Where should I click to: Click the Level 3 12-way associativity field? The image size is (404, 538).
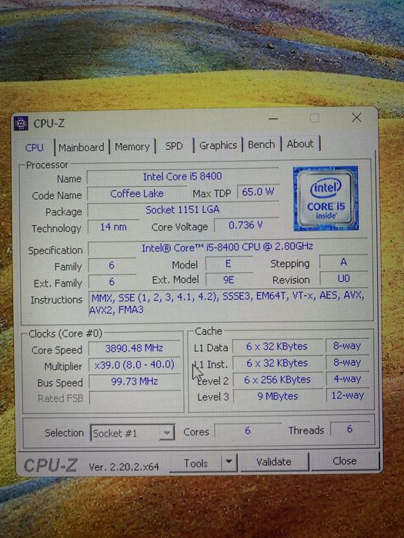click(347, 396)
